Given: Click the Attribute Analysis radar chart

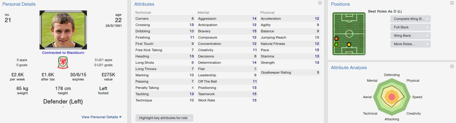Looking at the screenshot, I should [392, 96].
